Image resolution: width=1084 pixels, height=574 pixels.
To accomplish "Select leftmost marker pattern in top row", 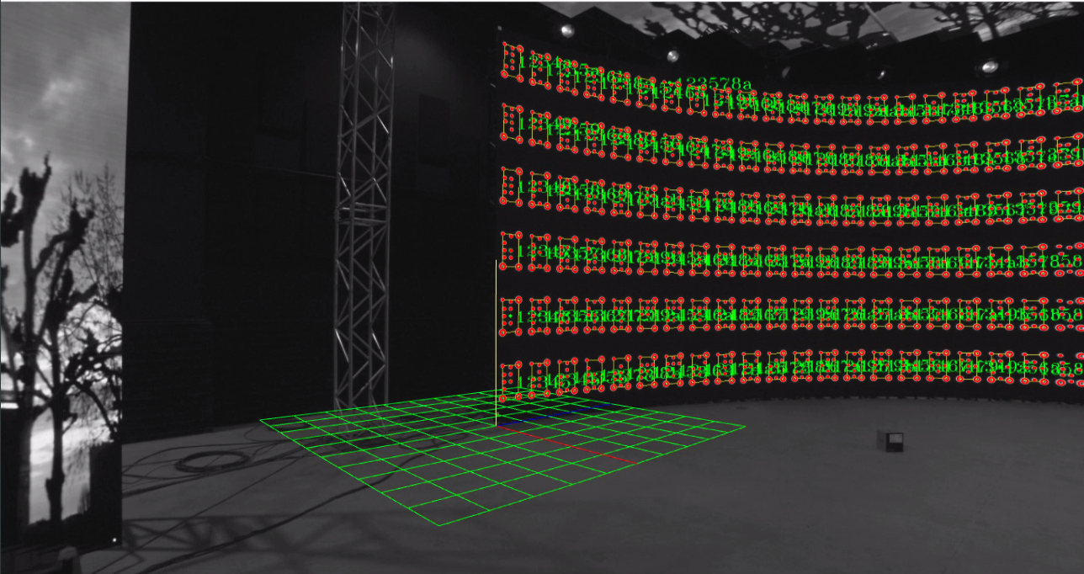I will click(512, 61).
